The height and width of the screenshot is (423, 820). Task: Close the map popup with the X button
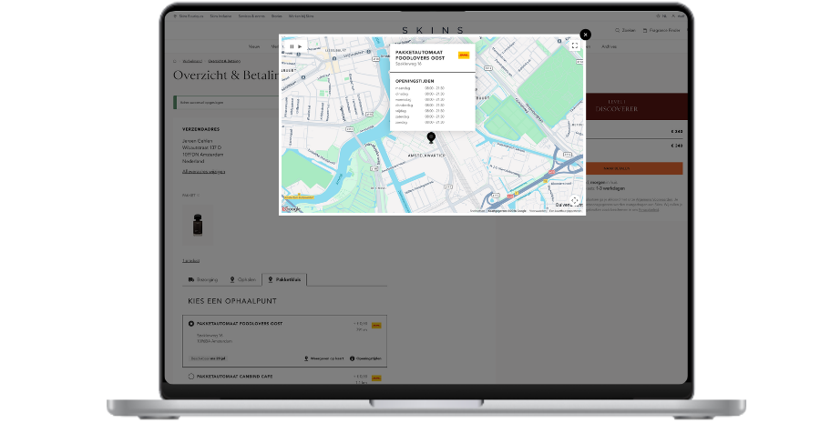[x=585, y=35]
